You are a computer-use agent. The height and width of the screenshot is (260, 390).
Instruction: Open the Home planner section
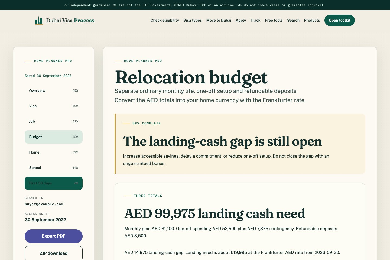54,152
